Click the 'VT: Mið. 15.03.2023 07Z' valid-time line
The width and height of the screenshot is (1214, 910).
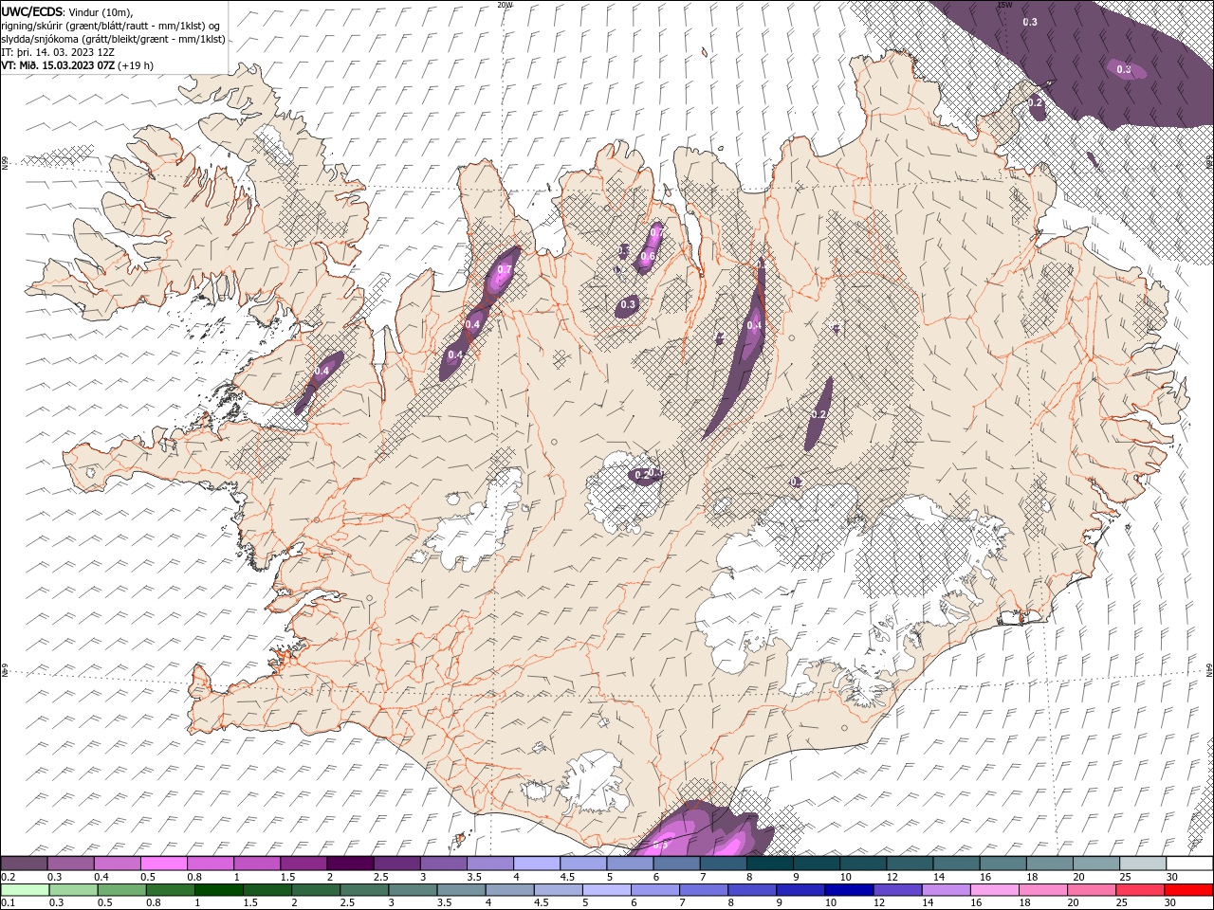(x=58, y=65)
